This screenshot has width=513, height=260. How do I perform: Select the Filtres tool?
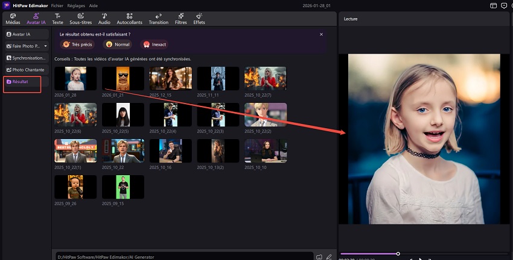click(181, 19)
